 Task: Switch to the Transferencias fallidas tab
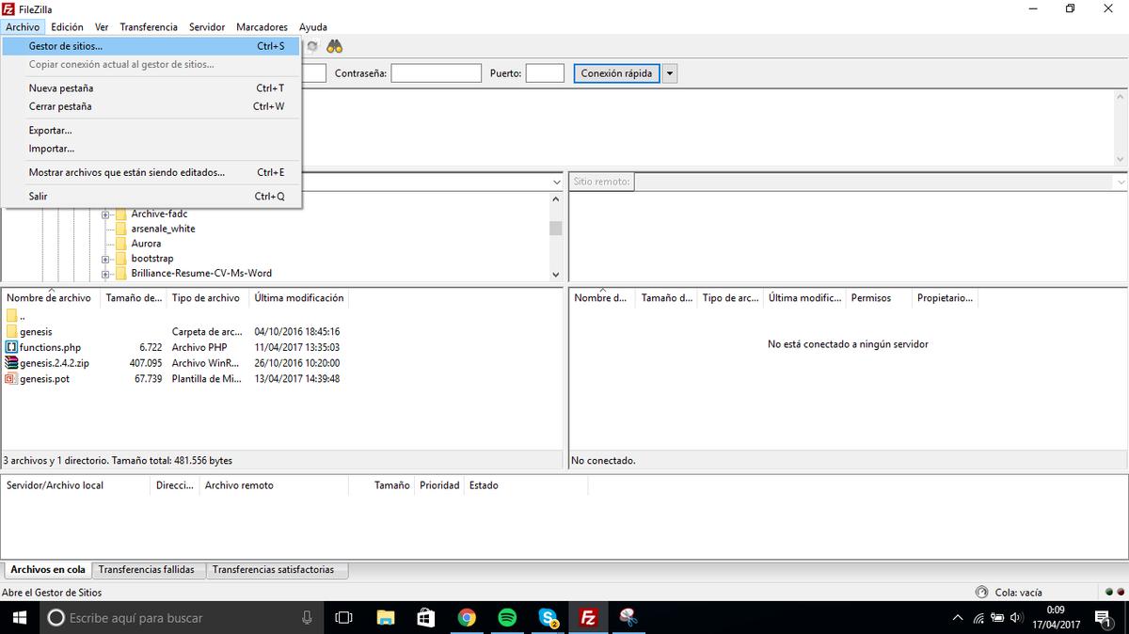point(146,570)
